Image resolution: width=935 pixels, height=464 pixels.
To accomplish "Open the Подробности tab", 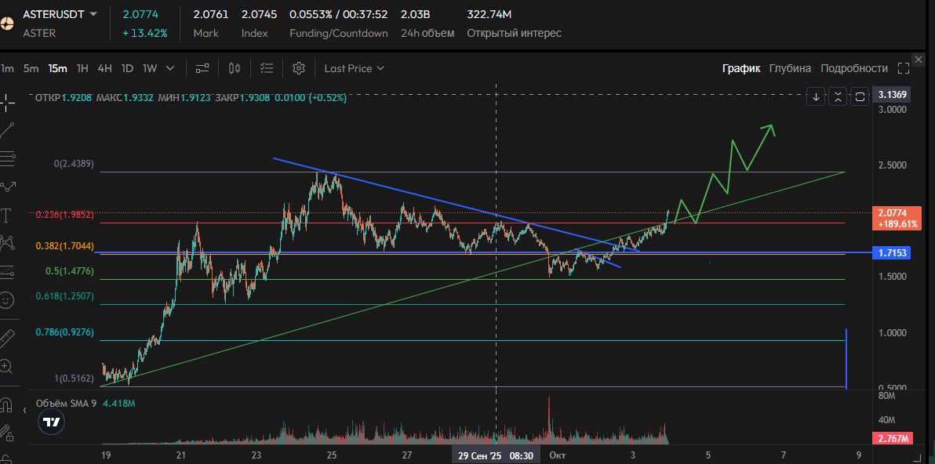I will coord(853,68).
